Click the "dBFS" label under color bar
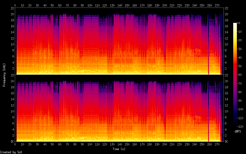The image size is (246, 154). (x=238, y=131)
